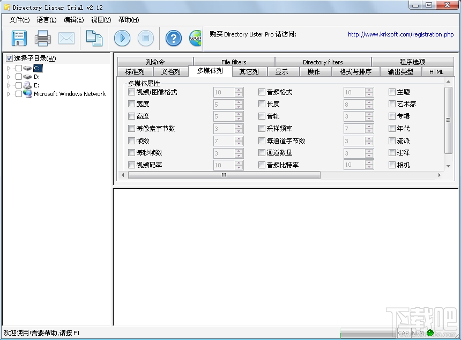Open the 帮助 menu
This screenshot has width=461, height=340.
[127, 19]
